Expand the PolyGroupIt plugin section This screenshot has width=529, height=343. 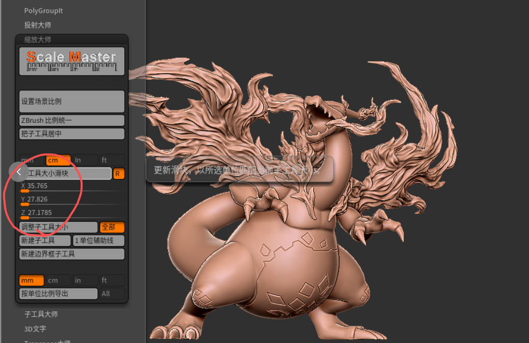[x=43, y=10]
